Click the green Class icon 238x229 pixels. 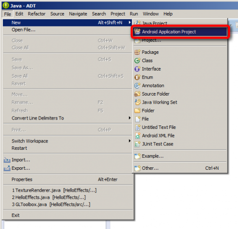137,61
